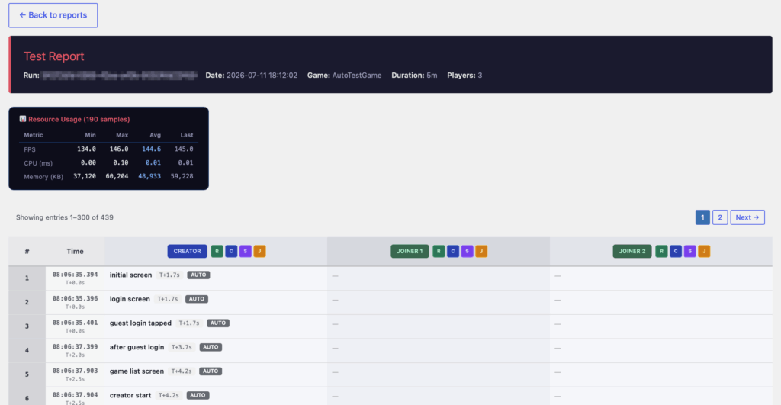
Task: Click the 'Test Report' heading
Action: tap(54, 56)
